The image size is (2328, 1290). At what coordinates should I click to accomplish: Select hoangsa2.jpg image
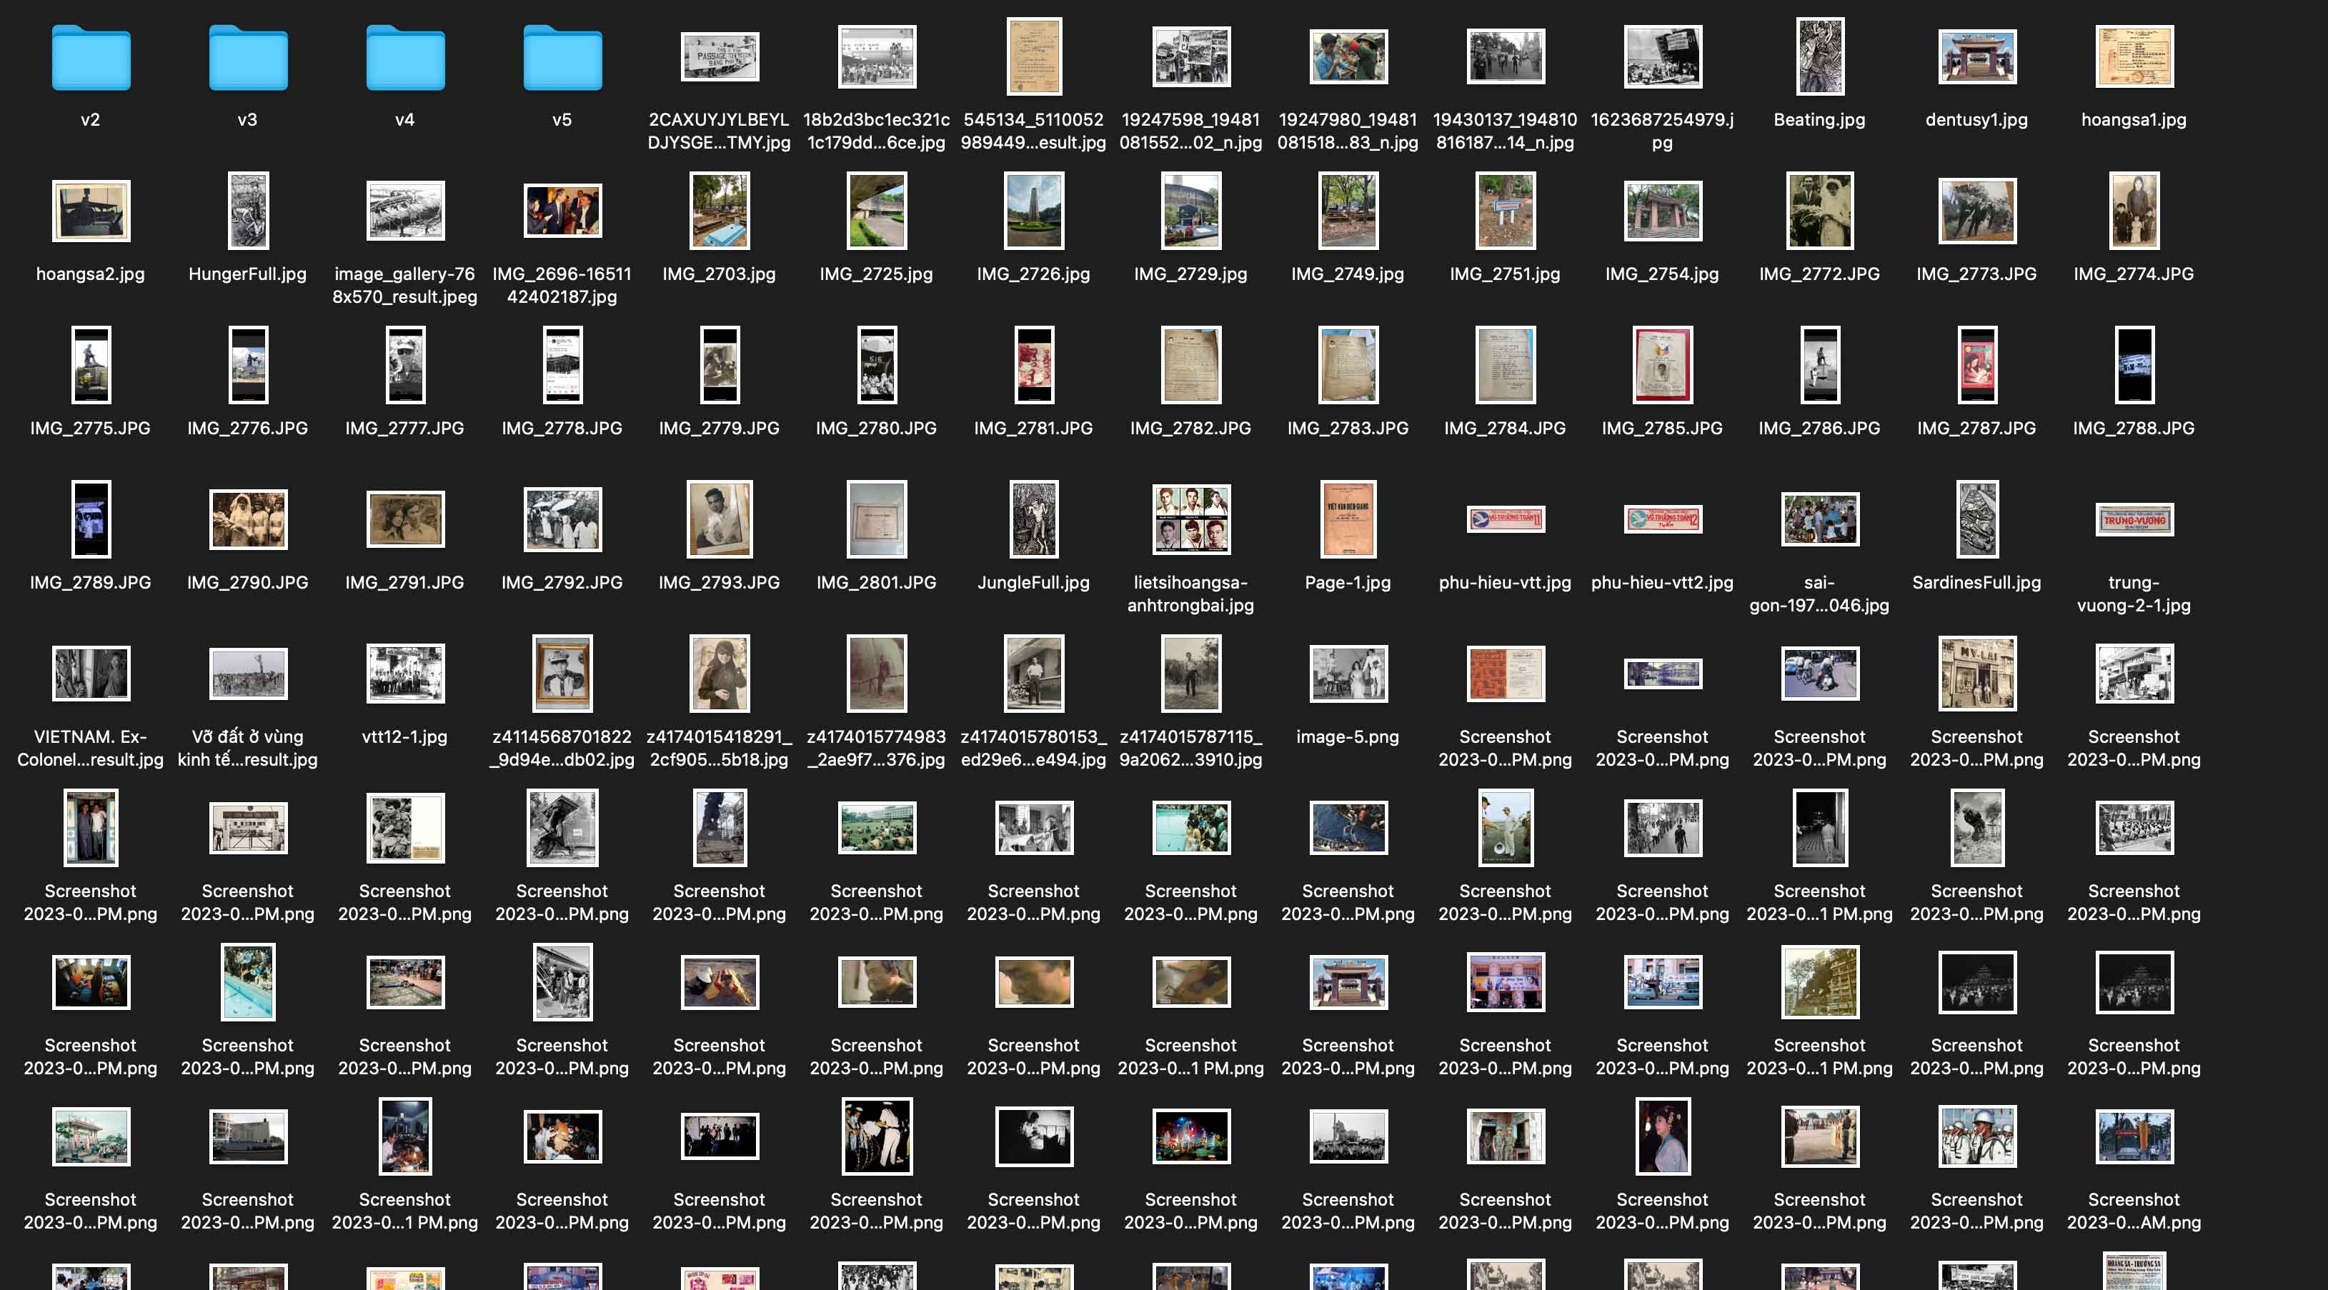pyautogui.click(x=90, y=211)
